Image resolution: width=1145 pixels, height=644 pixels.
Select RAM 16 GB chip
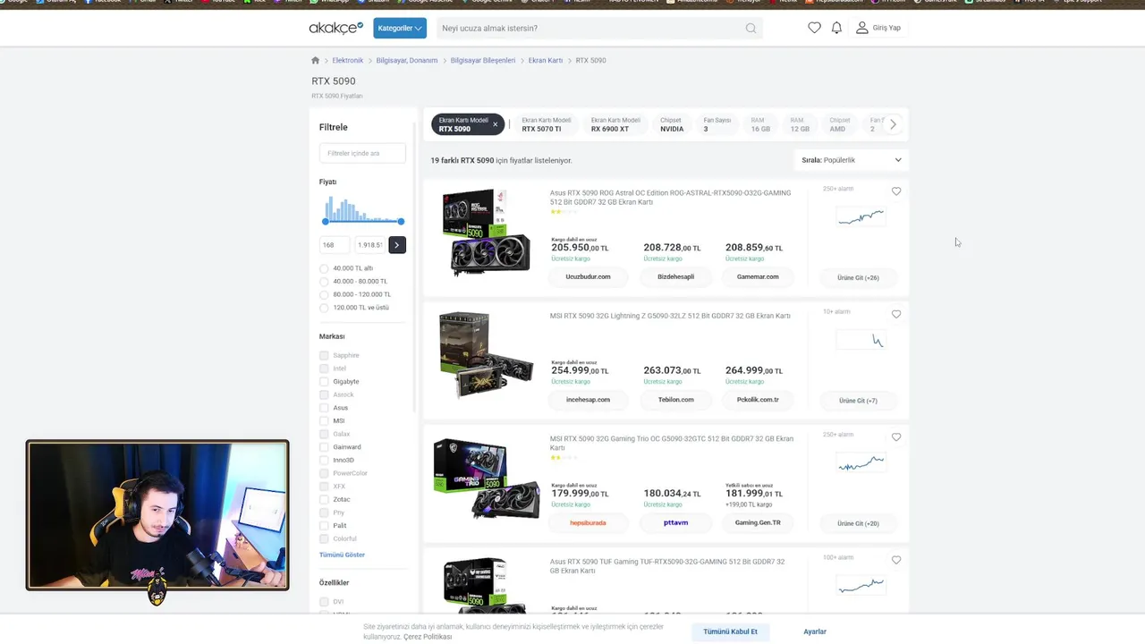(760, 124)
